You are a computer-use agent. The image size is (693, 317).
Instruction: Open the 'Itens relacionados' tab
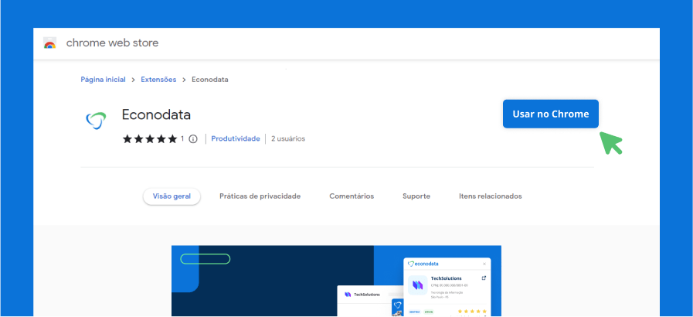[490, 196]
